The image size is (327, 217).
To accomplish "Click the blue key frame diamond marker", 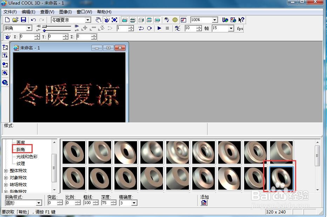I will click(x=44, y=30).
